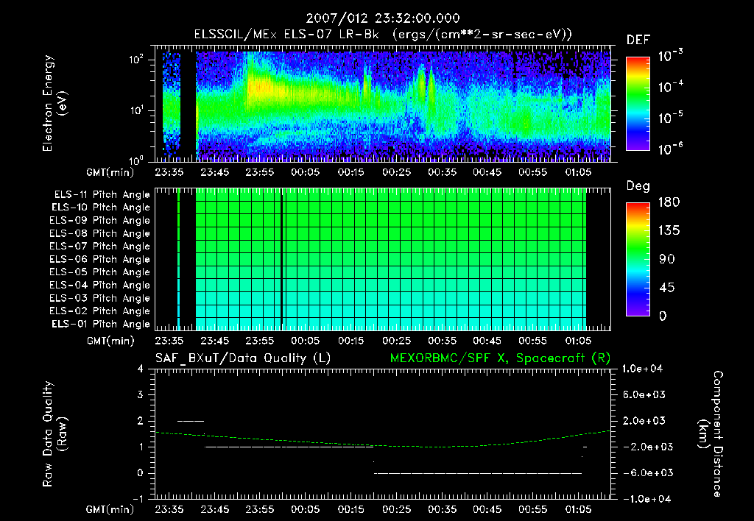The width and height of the screenshot is (754, 521).
Task: Select the ELS-08 Pitch Angle row label
Action: click(x=100, y=233)
